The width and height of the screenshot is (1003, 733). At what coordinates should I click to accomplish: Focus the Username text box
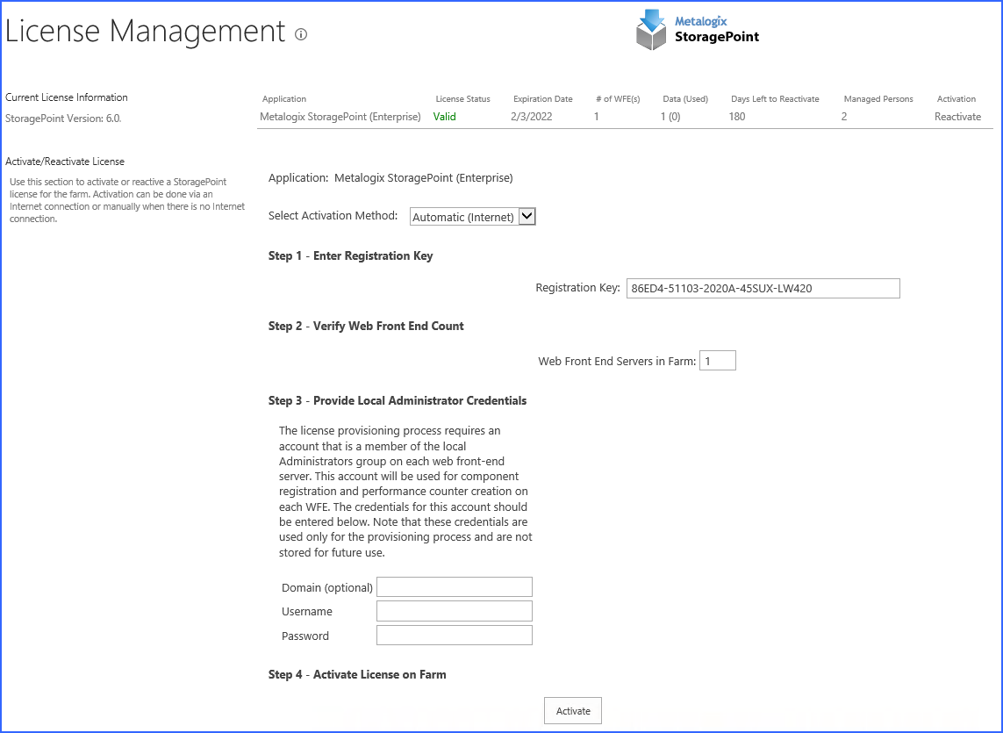tap(455, 611)
